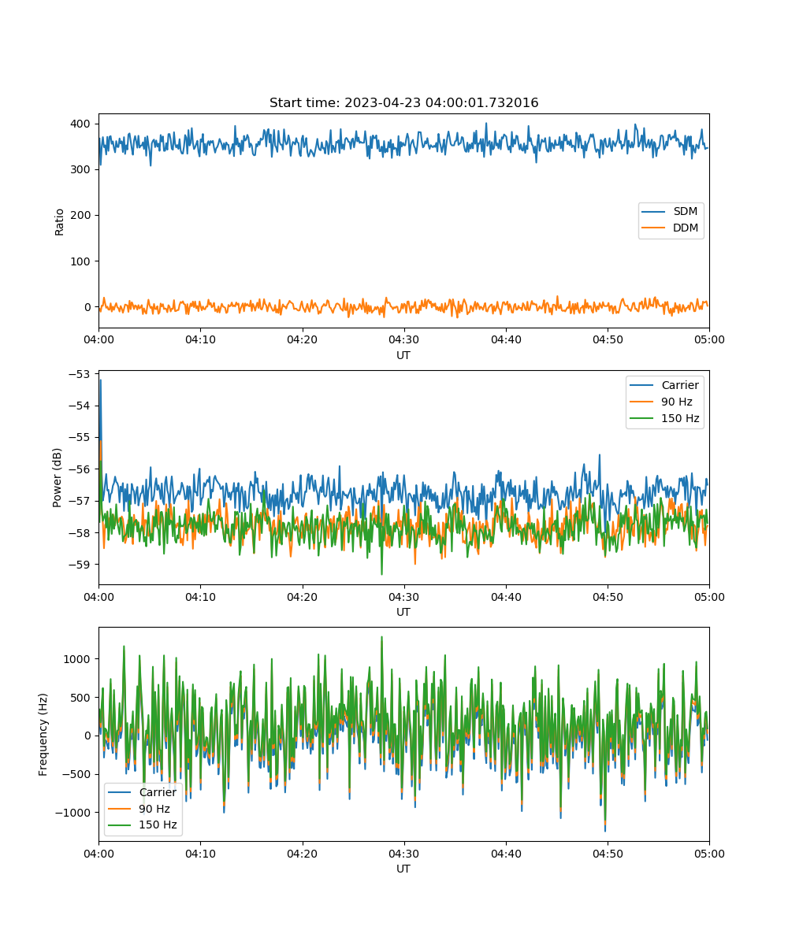Click the "UT" label under the Power plot
Viewport: 788px width, 945px height.
coord(403,612)
